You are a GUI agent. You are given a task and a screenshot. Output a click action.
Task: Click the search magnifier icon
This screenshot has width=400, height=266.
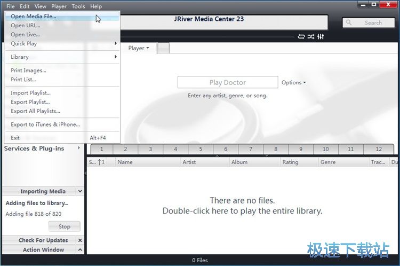pyautogui.click(x=348, y=22)
